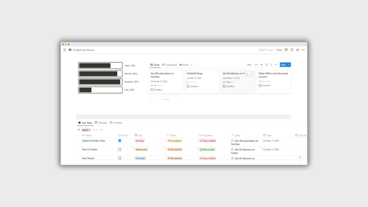Click the expand full-page arrows icon
Image resolution: width=368 pixels, height=207 pixels.
tap(271, 65)
